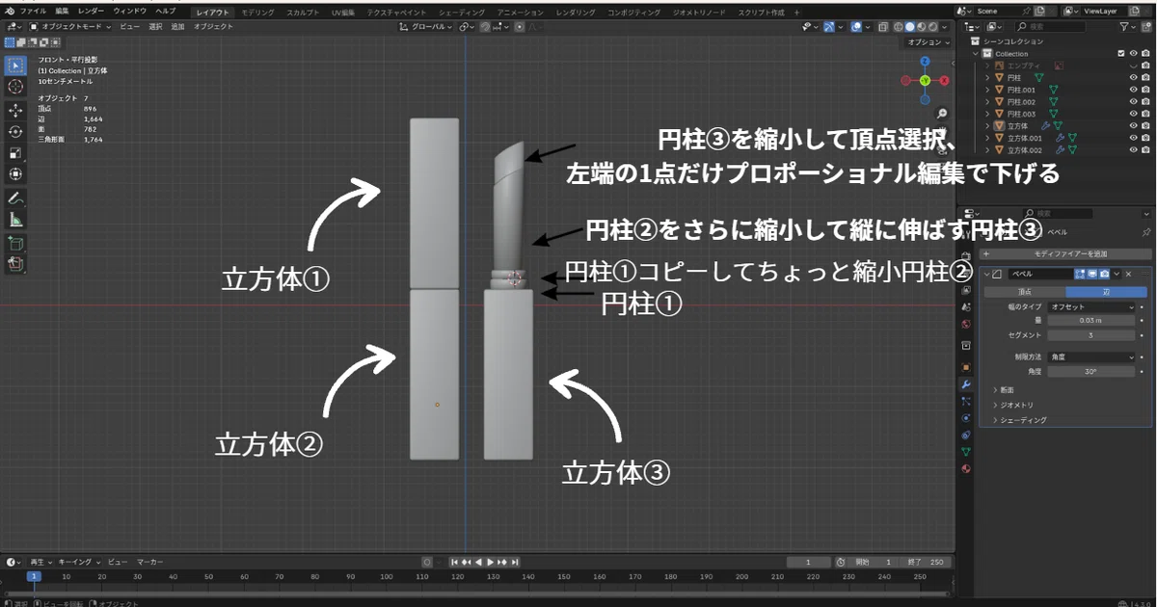This screenshot has height=607, width=1157.
Task: Hide 立方体.002 with its eye icon
Action: [1133, 149]
